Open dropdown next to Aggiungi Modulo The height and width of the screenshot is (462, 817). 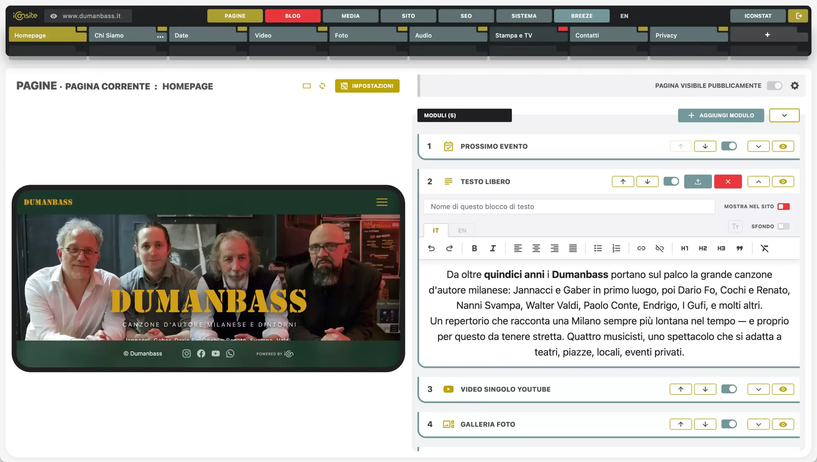tap(784, 115)
